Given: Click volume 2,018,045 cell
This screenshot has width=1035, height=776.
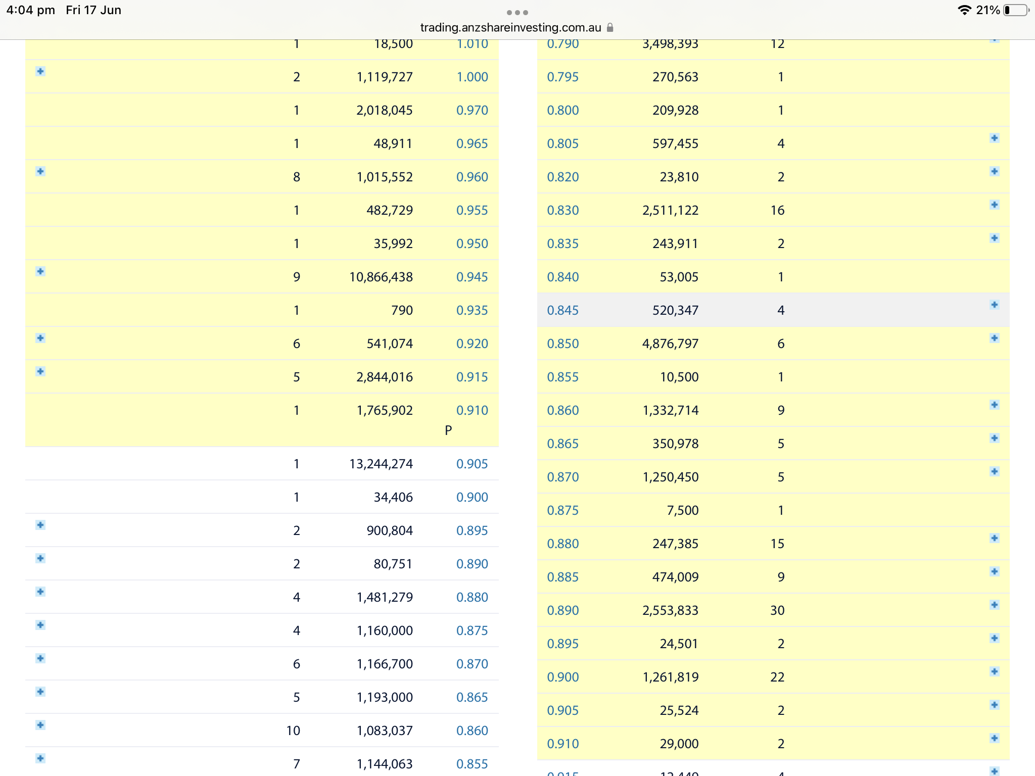Looking at the screenshot, I should (x=385, y=110).
